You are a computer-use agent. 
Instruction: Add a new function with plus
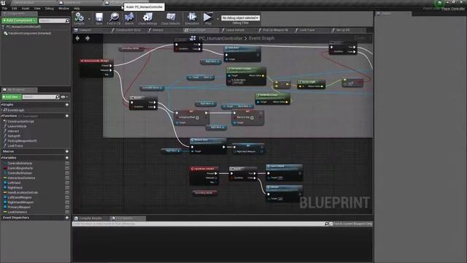(66, 115)
